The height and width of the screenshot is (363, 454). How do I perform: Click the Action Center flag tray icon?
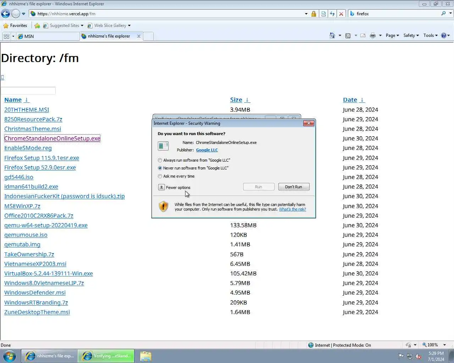click(x=401, y=356)
